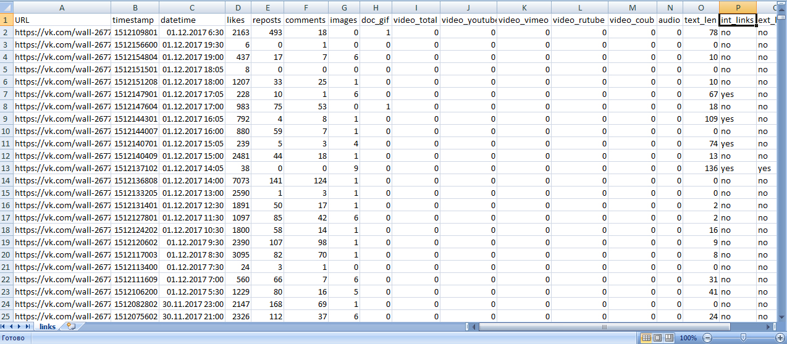787x344 pixels.
Task: Click the 'URL' header cell
Action: click(62, 20)
